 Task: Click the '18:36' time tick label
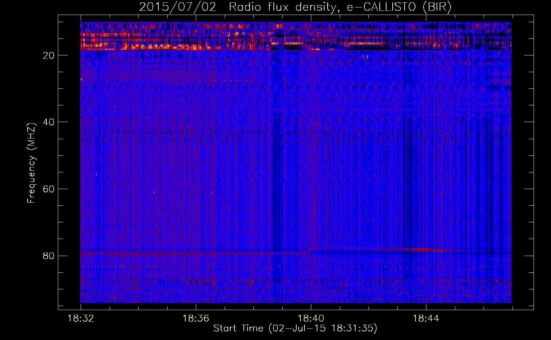point(196,319)
